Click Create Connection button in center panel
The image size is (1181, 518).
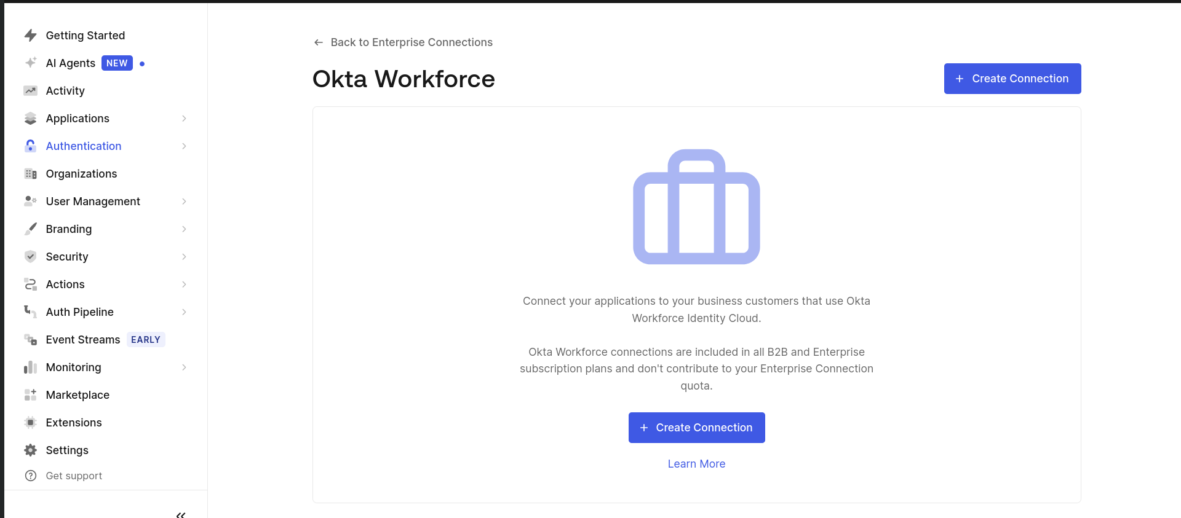coord(696,428)
